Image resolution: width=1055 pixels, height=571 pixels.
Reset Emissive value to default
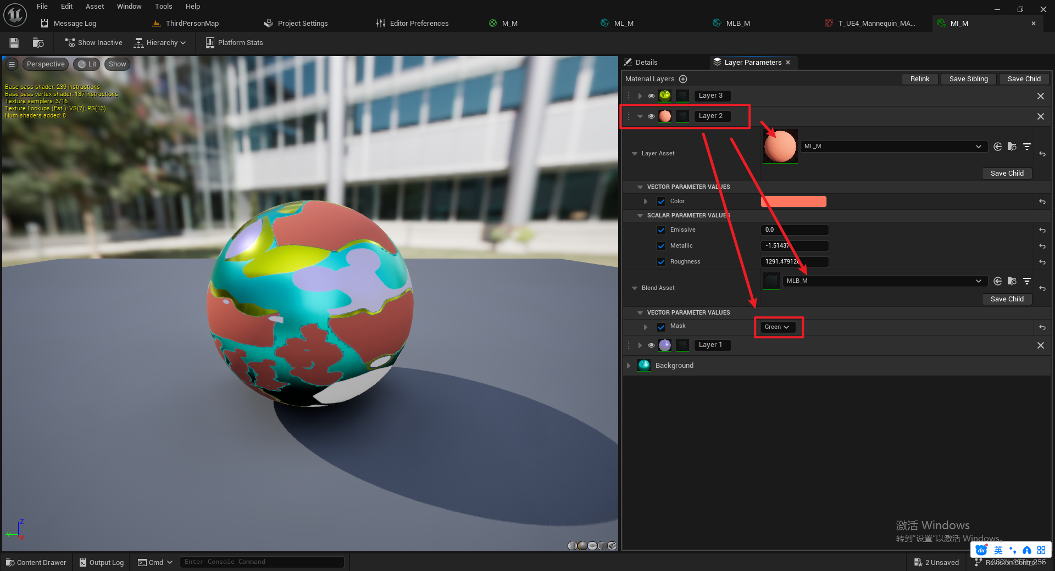click(1042, 231)
